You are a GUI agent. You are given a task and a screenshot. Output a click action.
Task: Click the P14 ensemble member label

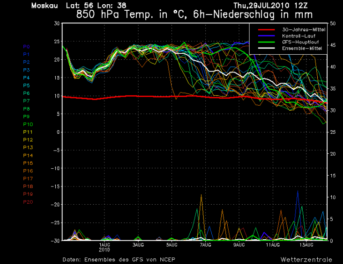pos(28,156)
